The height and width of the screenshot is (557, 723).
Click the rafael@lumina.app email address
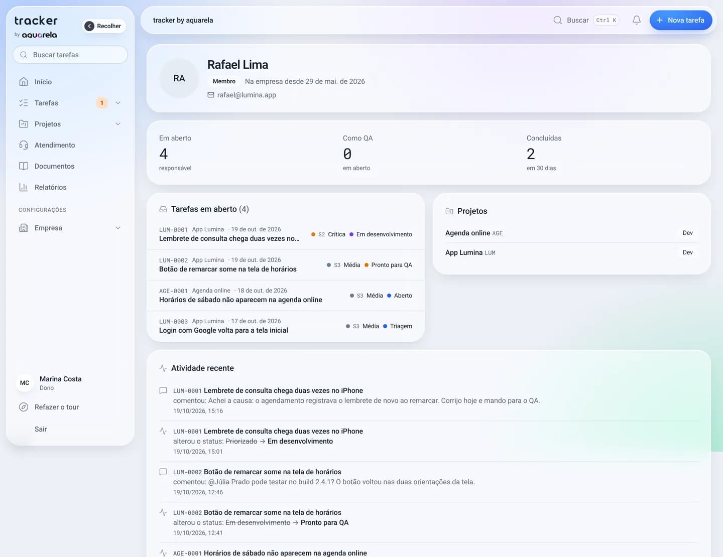click(x=247, y=95)
